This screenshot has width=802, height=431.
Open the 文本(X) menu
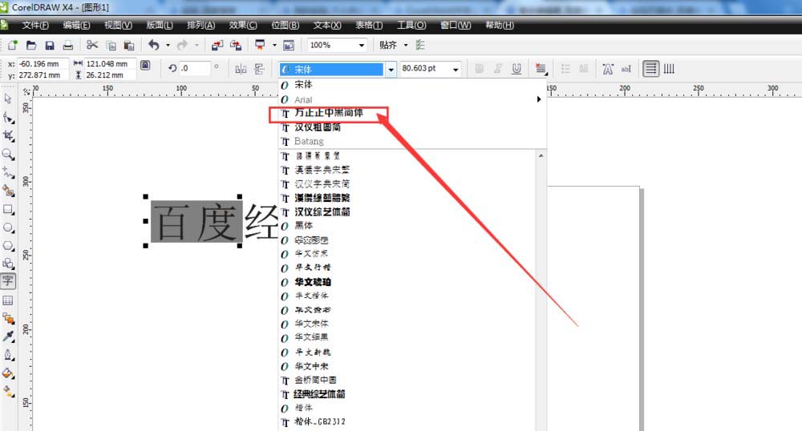[x=327, y=25]
